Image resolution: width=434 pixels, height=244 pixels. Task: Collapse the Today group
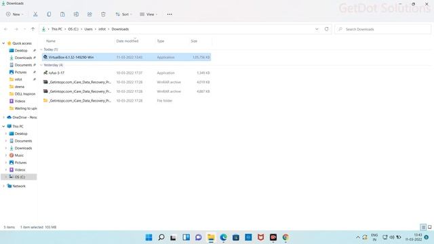tap(41, 49)
